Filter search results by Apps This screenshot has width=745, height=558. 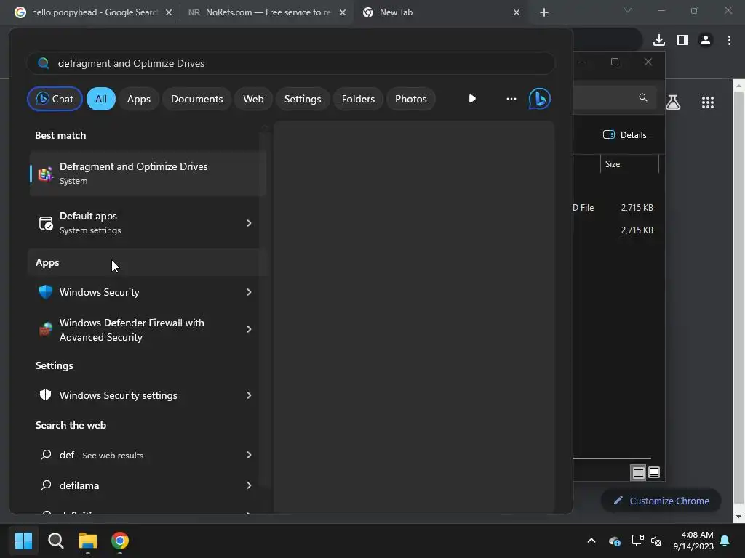(139, 99)
